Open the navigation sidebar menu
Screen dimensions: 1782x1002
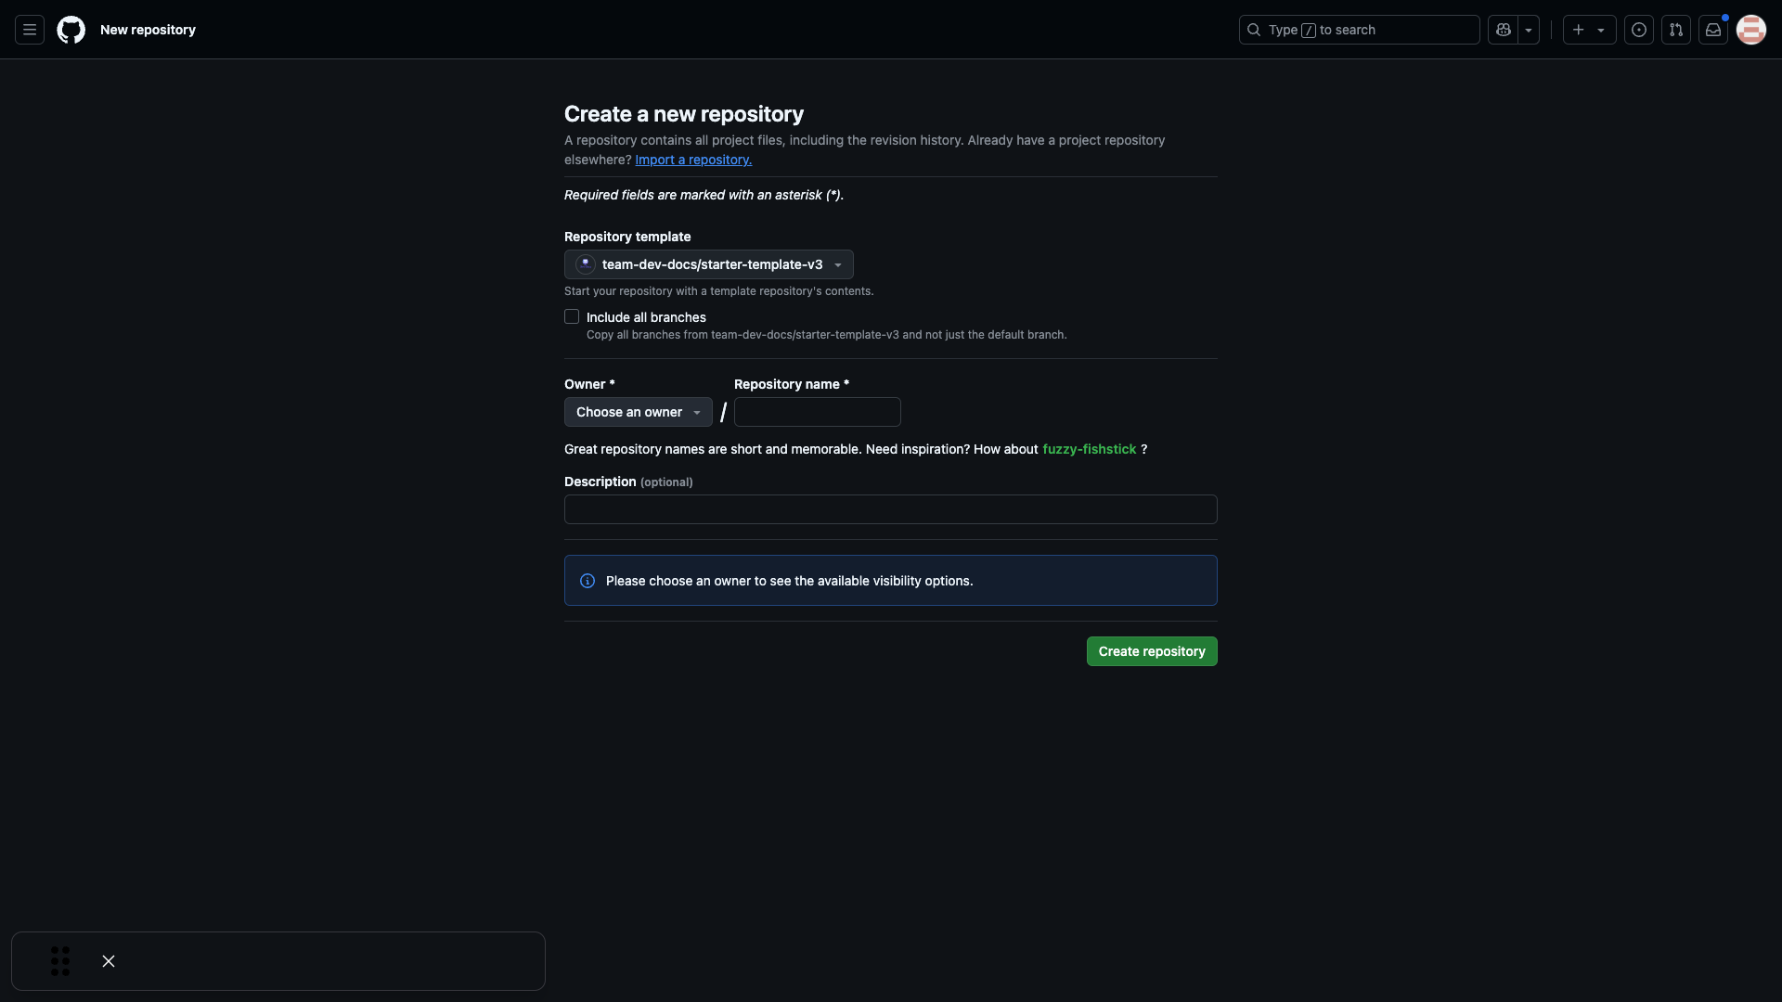pos(29,30)
